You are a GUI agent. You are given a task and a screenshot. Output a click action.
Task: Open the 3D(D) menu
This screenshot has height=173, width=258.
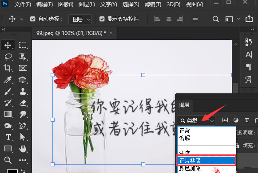(174, 4)
